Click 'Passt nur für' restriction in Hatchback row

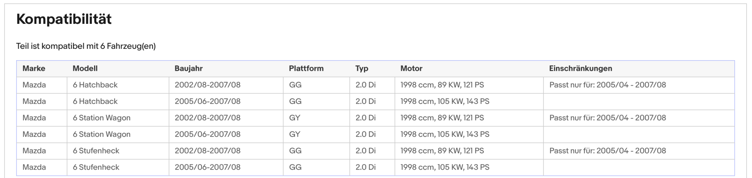608,85
